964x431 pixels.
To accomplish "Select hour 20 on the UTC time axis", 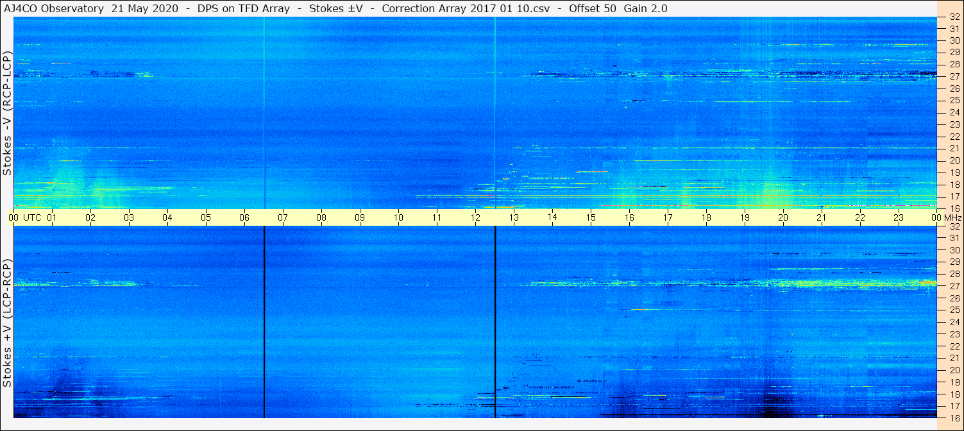I will point(783,217).
